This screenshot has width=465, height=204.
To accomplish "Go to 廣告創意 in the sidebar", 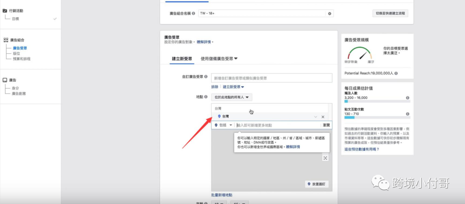I will (19, 94).
